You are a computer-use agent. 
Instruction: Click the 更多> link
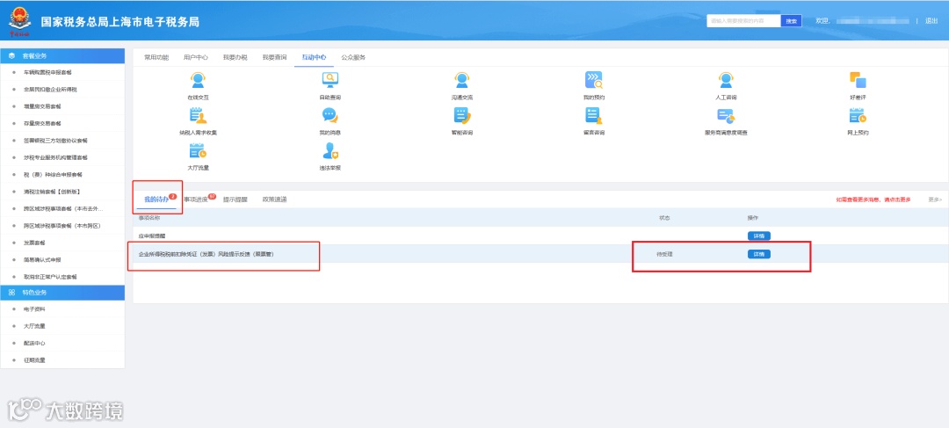click(x=935, y=199)
